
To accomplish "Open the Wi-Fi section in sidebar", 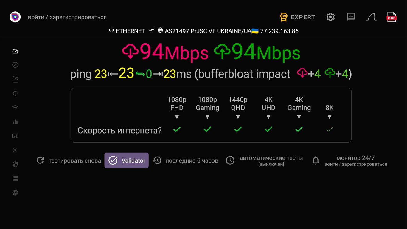I will point(15,108).
